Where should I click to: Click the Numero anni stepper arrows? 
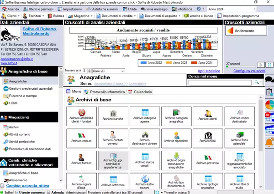(90, 71)
